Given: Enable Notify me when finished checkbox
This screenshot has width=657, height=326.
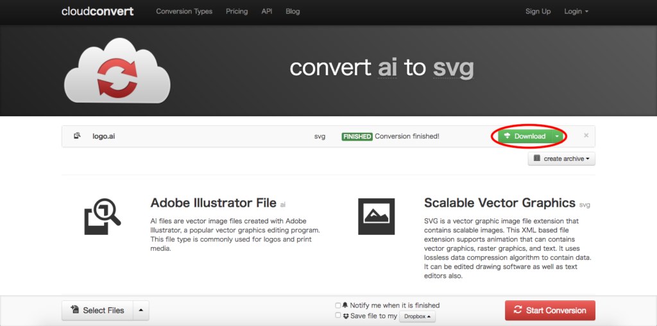Looking at the screenshot, I should (x=337, y=305).
